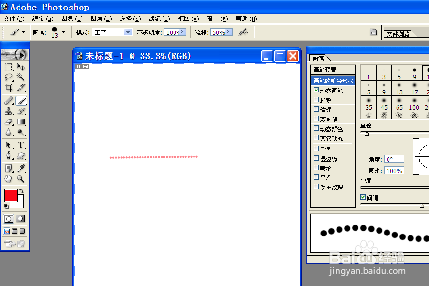Select the Gradient tool
The image size is (429, 286).
coord(21,122)
